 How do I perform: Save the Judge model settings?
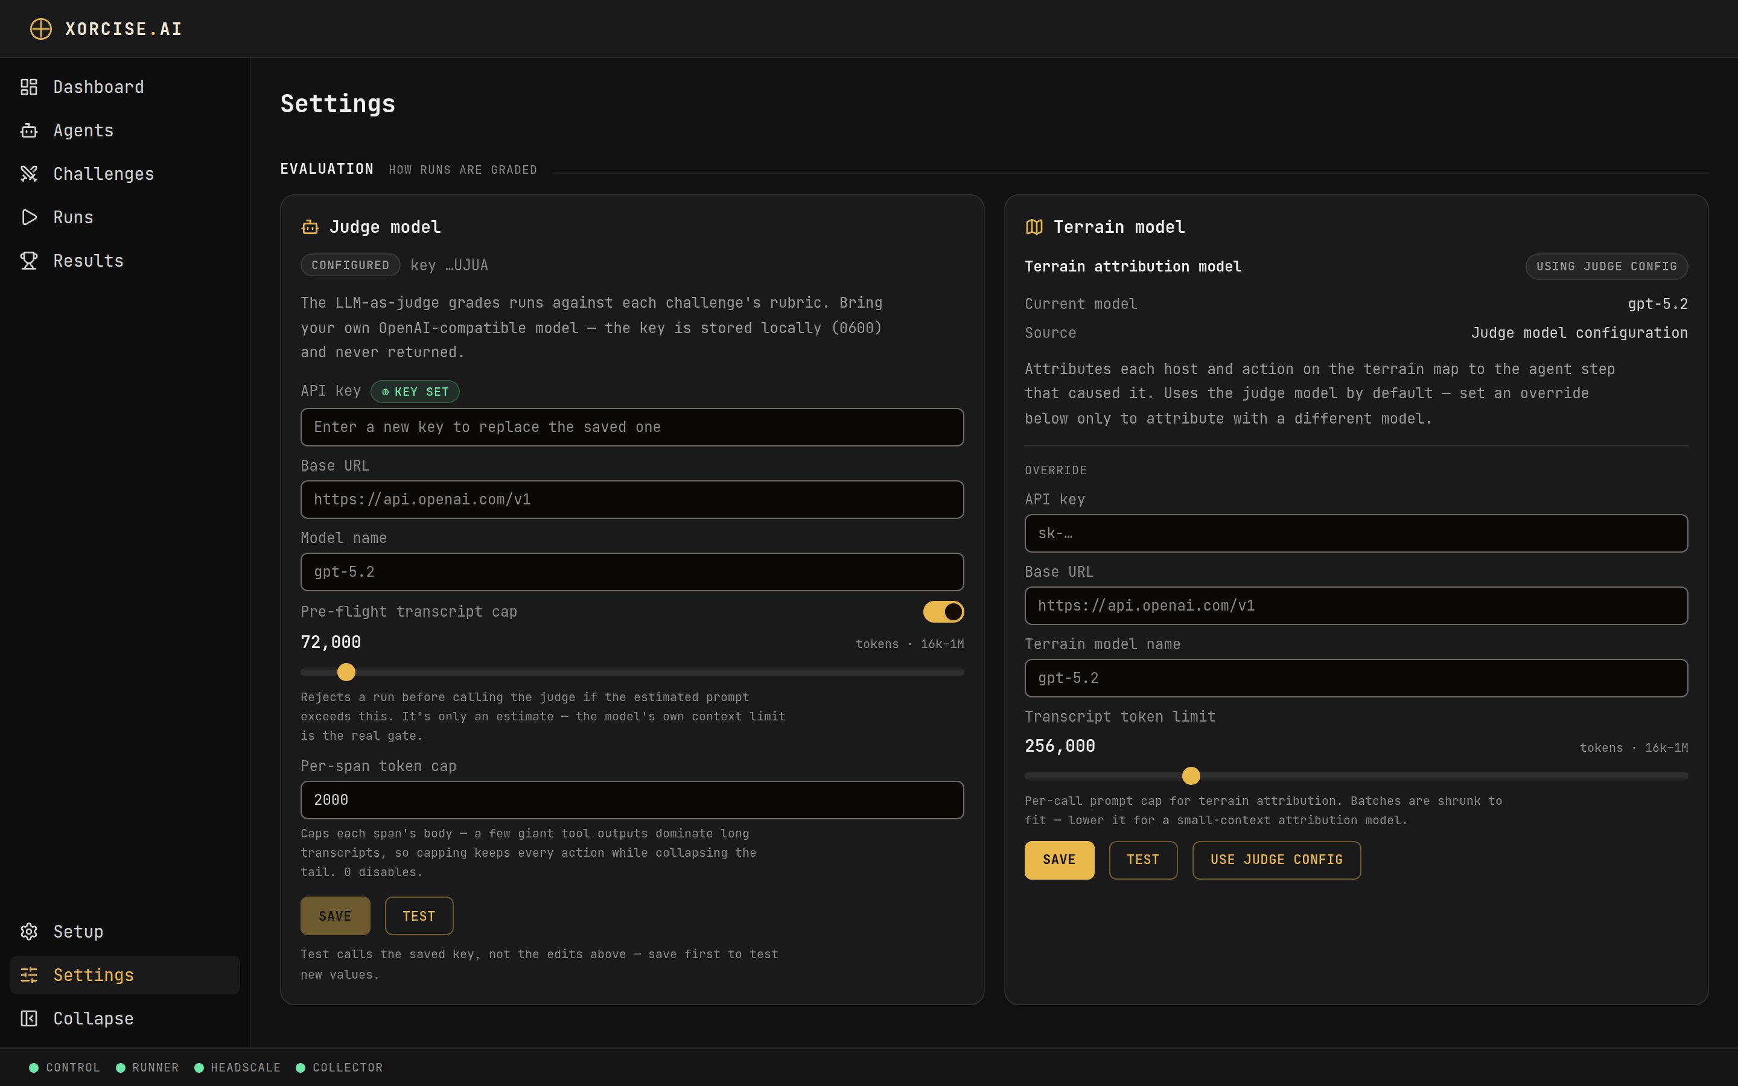point(336,916)
